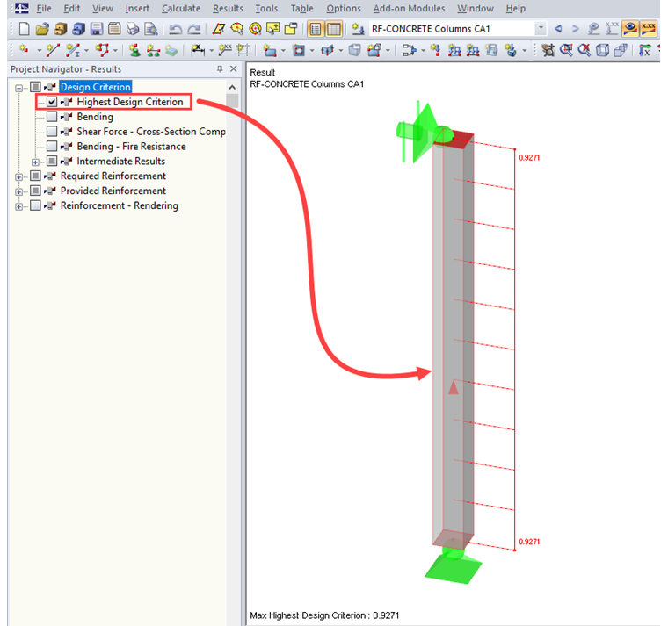
Task: Expand the Intermediate Results node
Action: tap(35, 162)
